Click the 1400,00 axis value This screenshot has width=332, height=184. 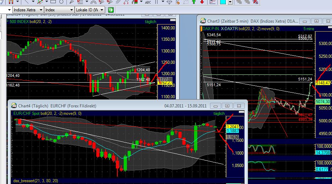click(168, 28)
